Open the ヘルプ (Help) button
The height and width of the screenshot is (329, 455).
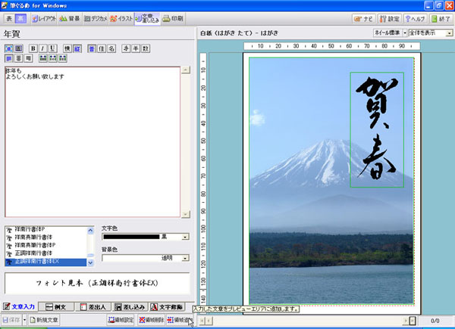point(414,18)
